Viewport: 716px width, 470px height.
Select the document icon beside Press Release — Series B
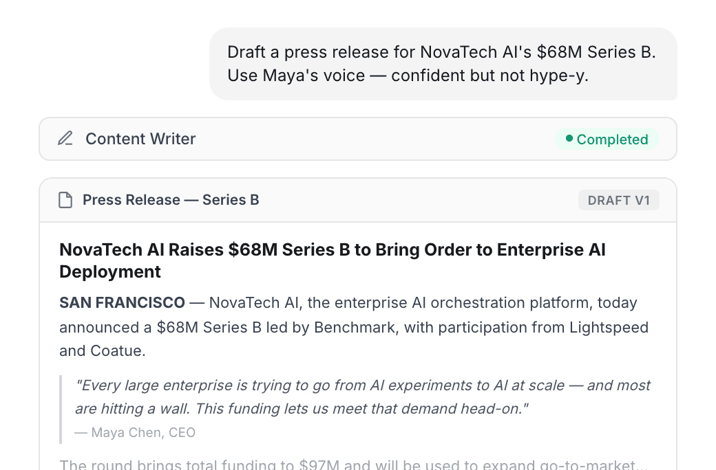click(65, 199)
